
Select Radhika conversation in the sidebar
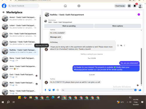click(20, 51)
